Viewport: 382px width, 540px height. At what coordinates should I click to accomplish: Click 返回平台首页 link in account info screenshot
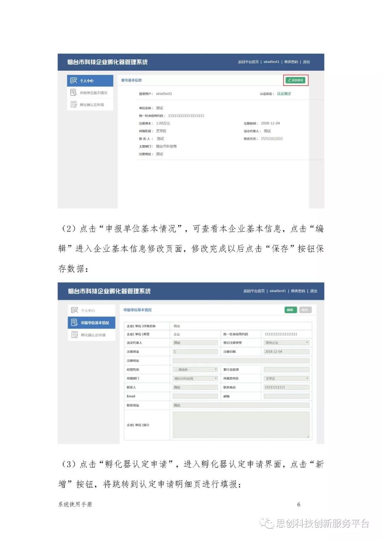click(x=248, y=62)
